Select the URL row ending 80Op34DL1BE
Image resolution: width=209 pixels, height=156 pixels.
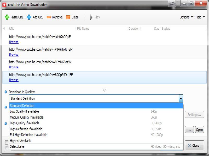[x=104, y=77]
